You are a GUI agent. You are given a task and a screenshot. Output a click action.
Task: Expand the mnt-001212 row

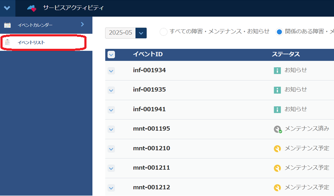pyautogui.click(x=111, y=188)
